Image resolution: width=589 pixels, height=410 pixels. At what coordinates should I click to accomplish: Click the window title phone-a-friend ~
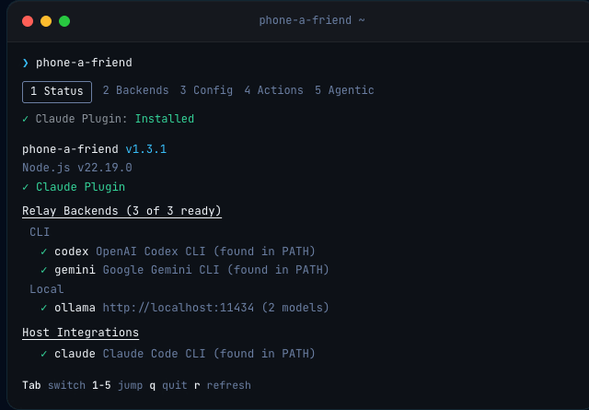click(x=312, y=20)
